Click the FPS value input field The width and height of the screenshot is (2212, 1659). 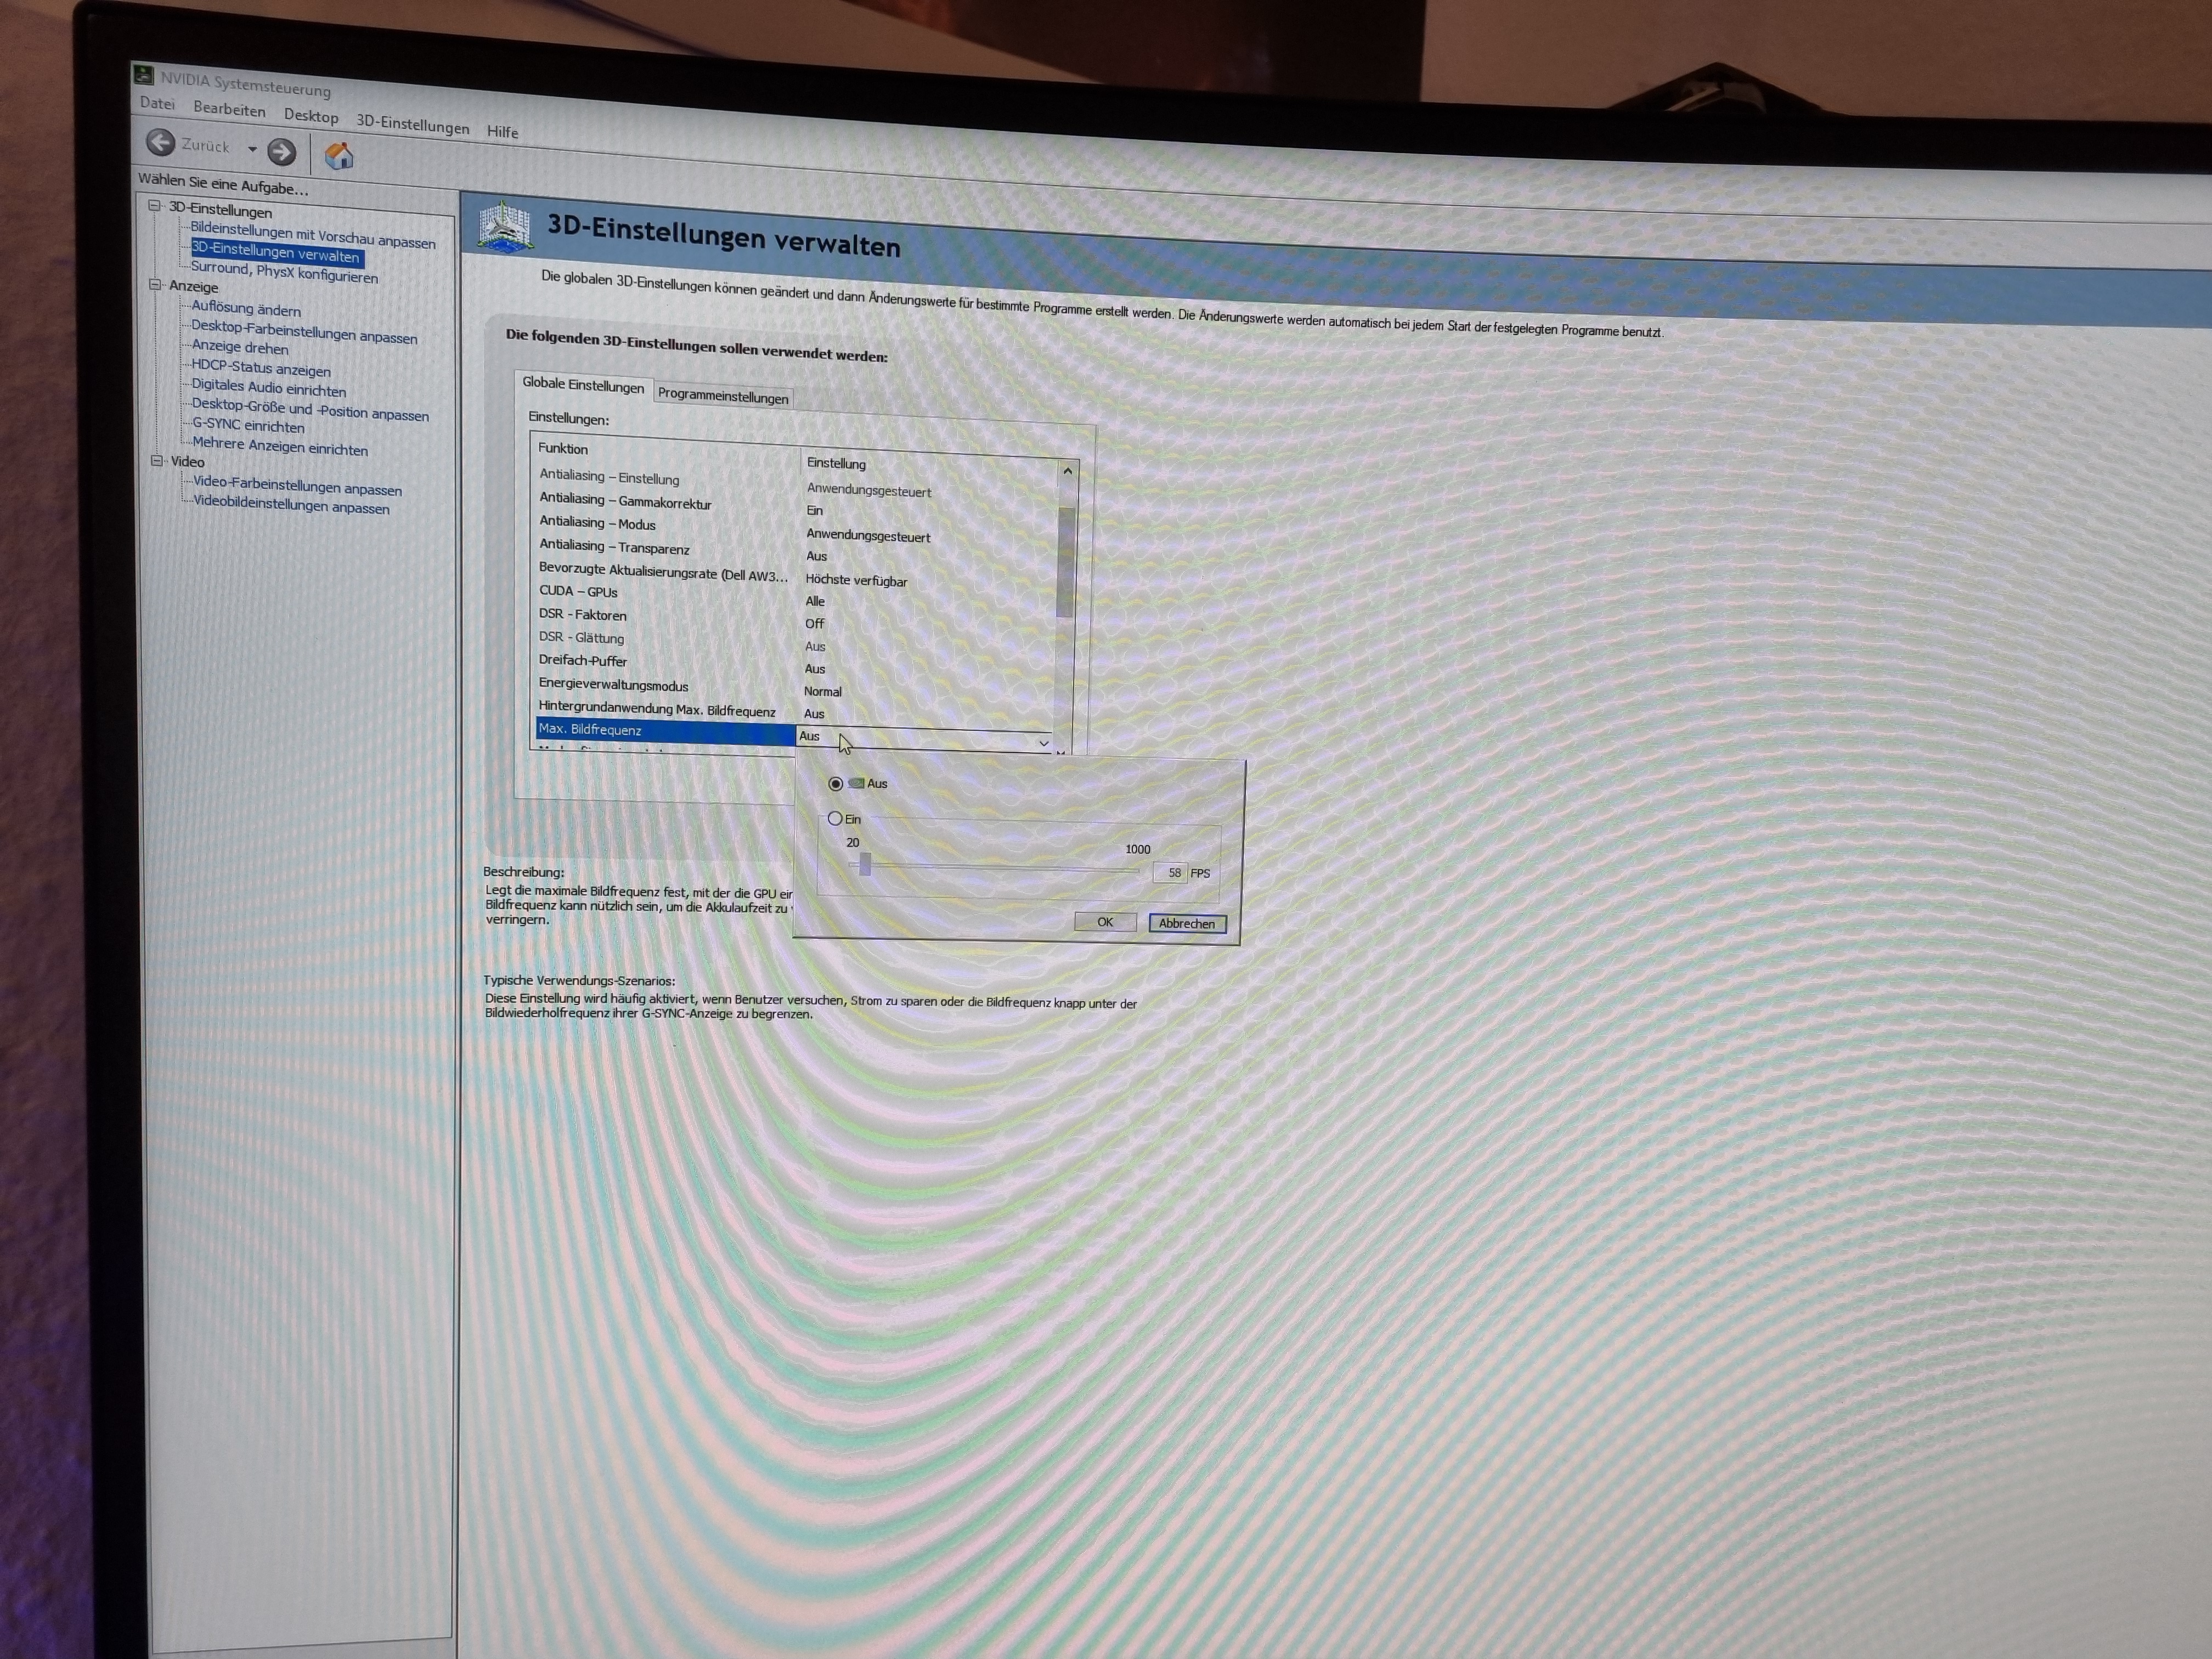click(x=1169, y=873)
